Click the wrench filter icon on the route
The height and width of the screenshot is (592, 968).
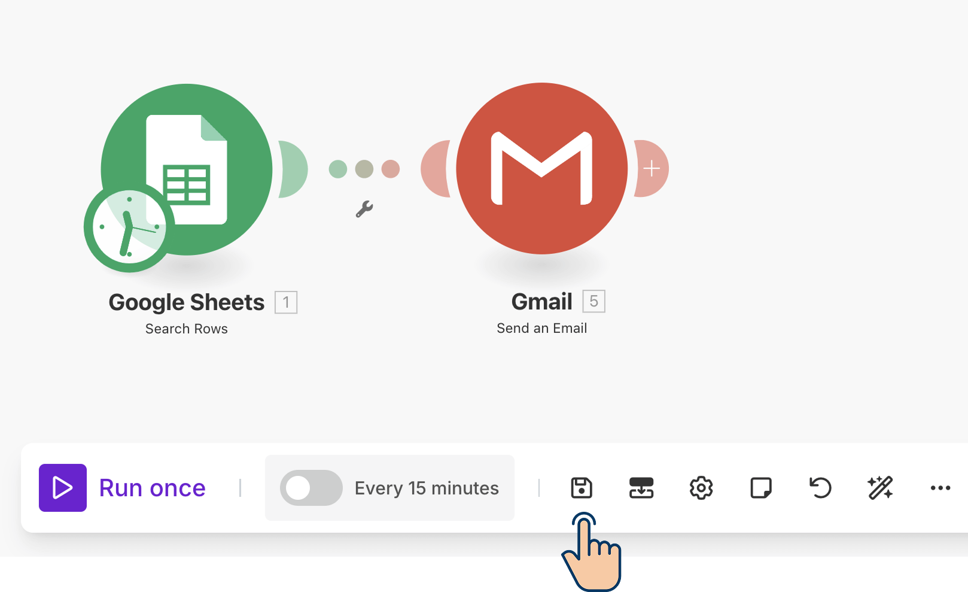tap(364, 209)
